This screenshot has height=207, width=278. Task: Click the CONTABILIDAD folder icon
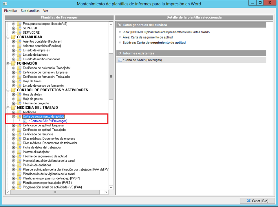13,37
